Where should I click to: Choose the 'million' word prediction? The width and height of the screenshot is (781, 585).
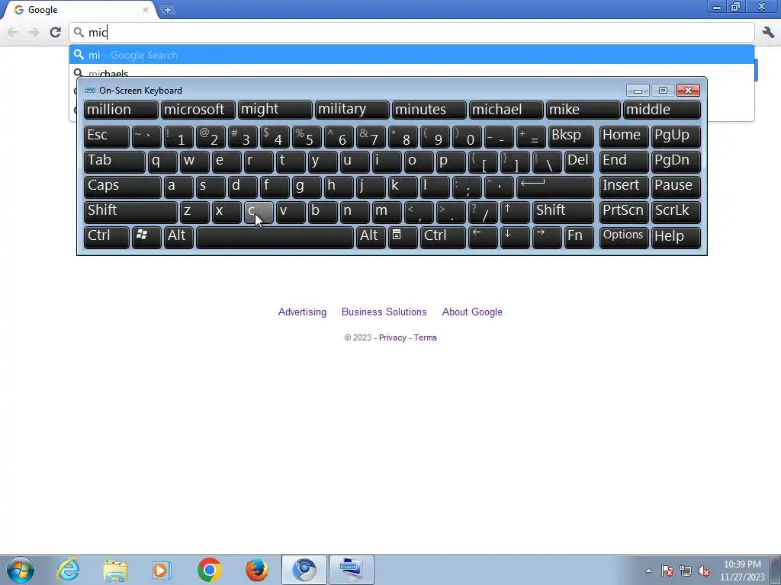pyautogui.click(x=121, y=110)
